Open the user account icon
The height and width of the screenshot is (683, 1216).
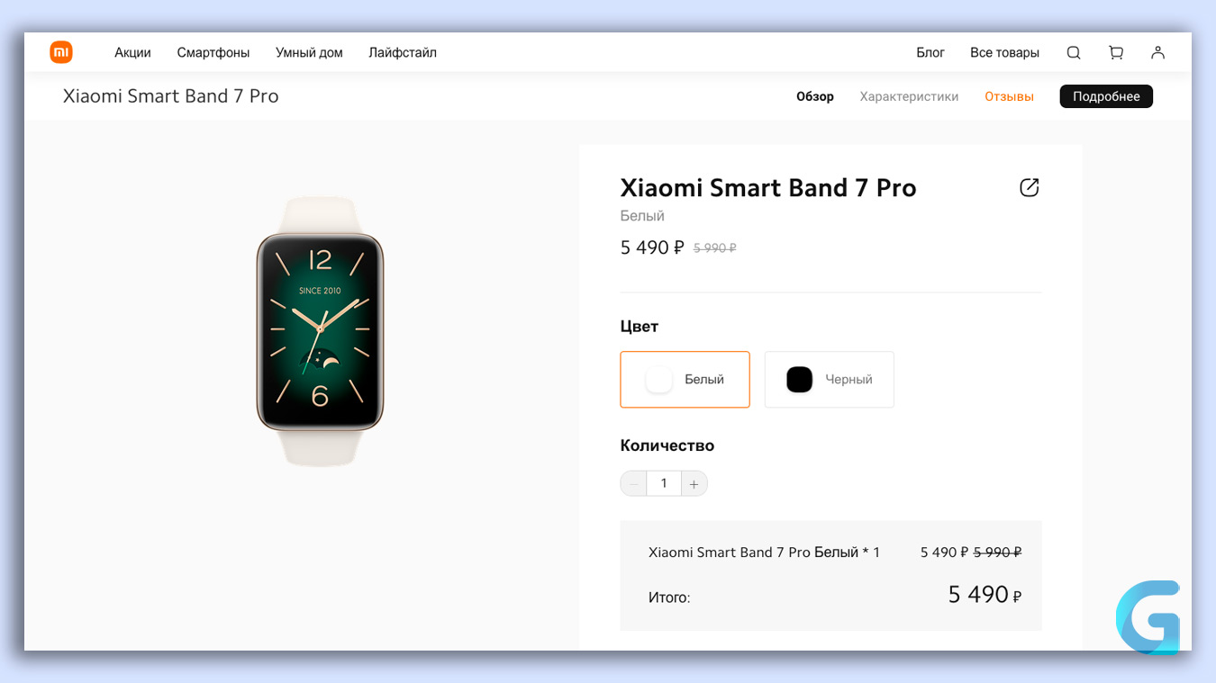[1158, 53]
